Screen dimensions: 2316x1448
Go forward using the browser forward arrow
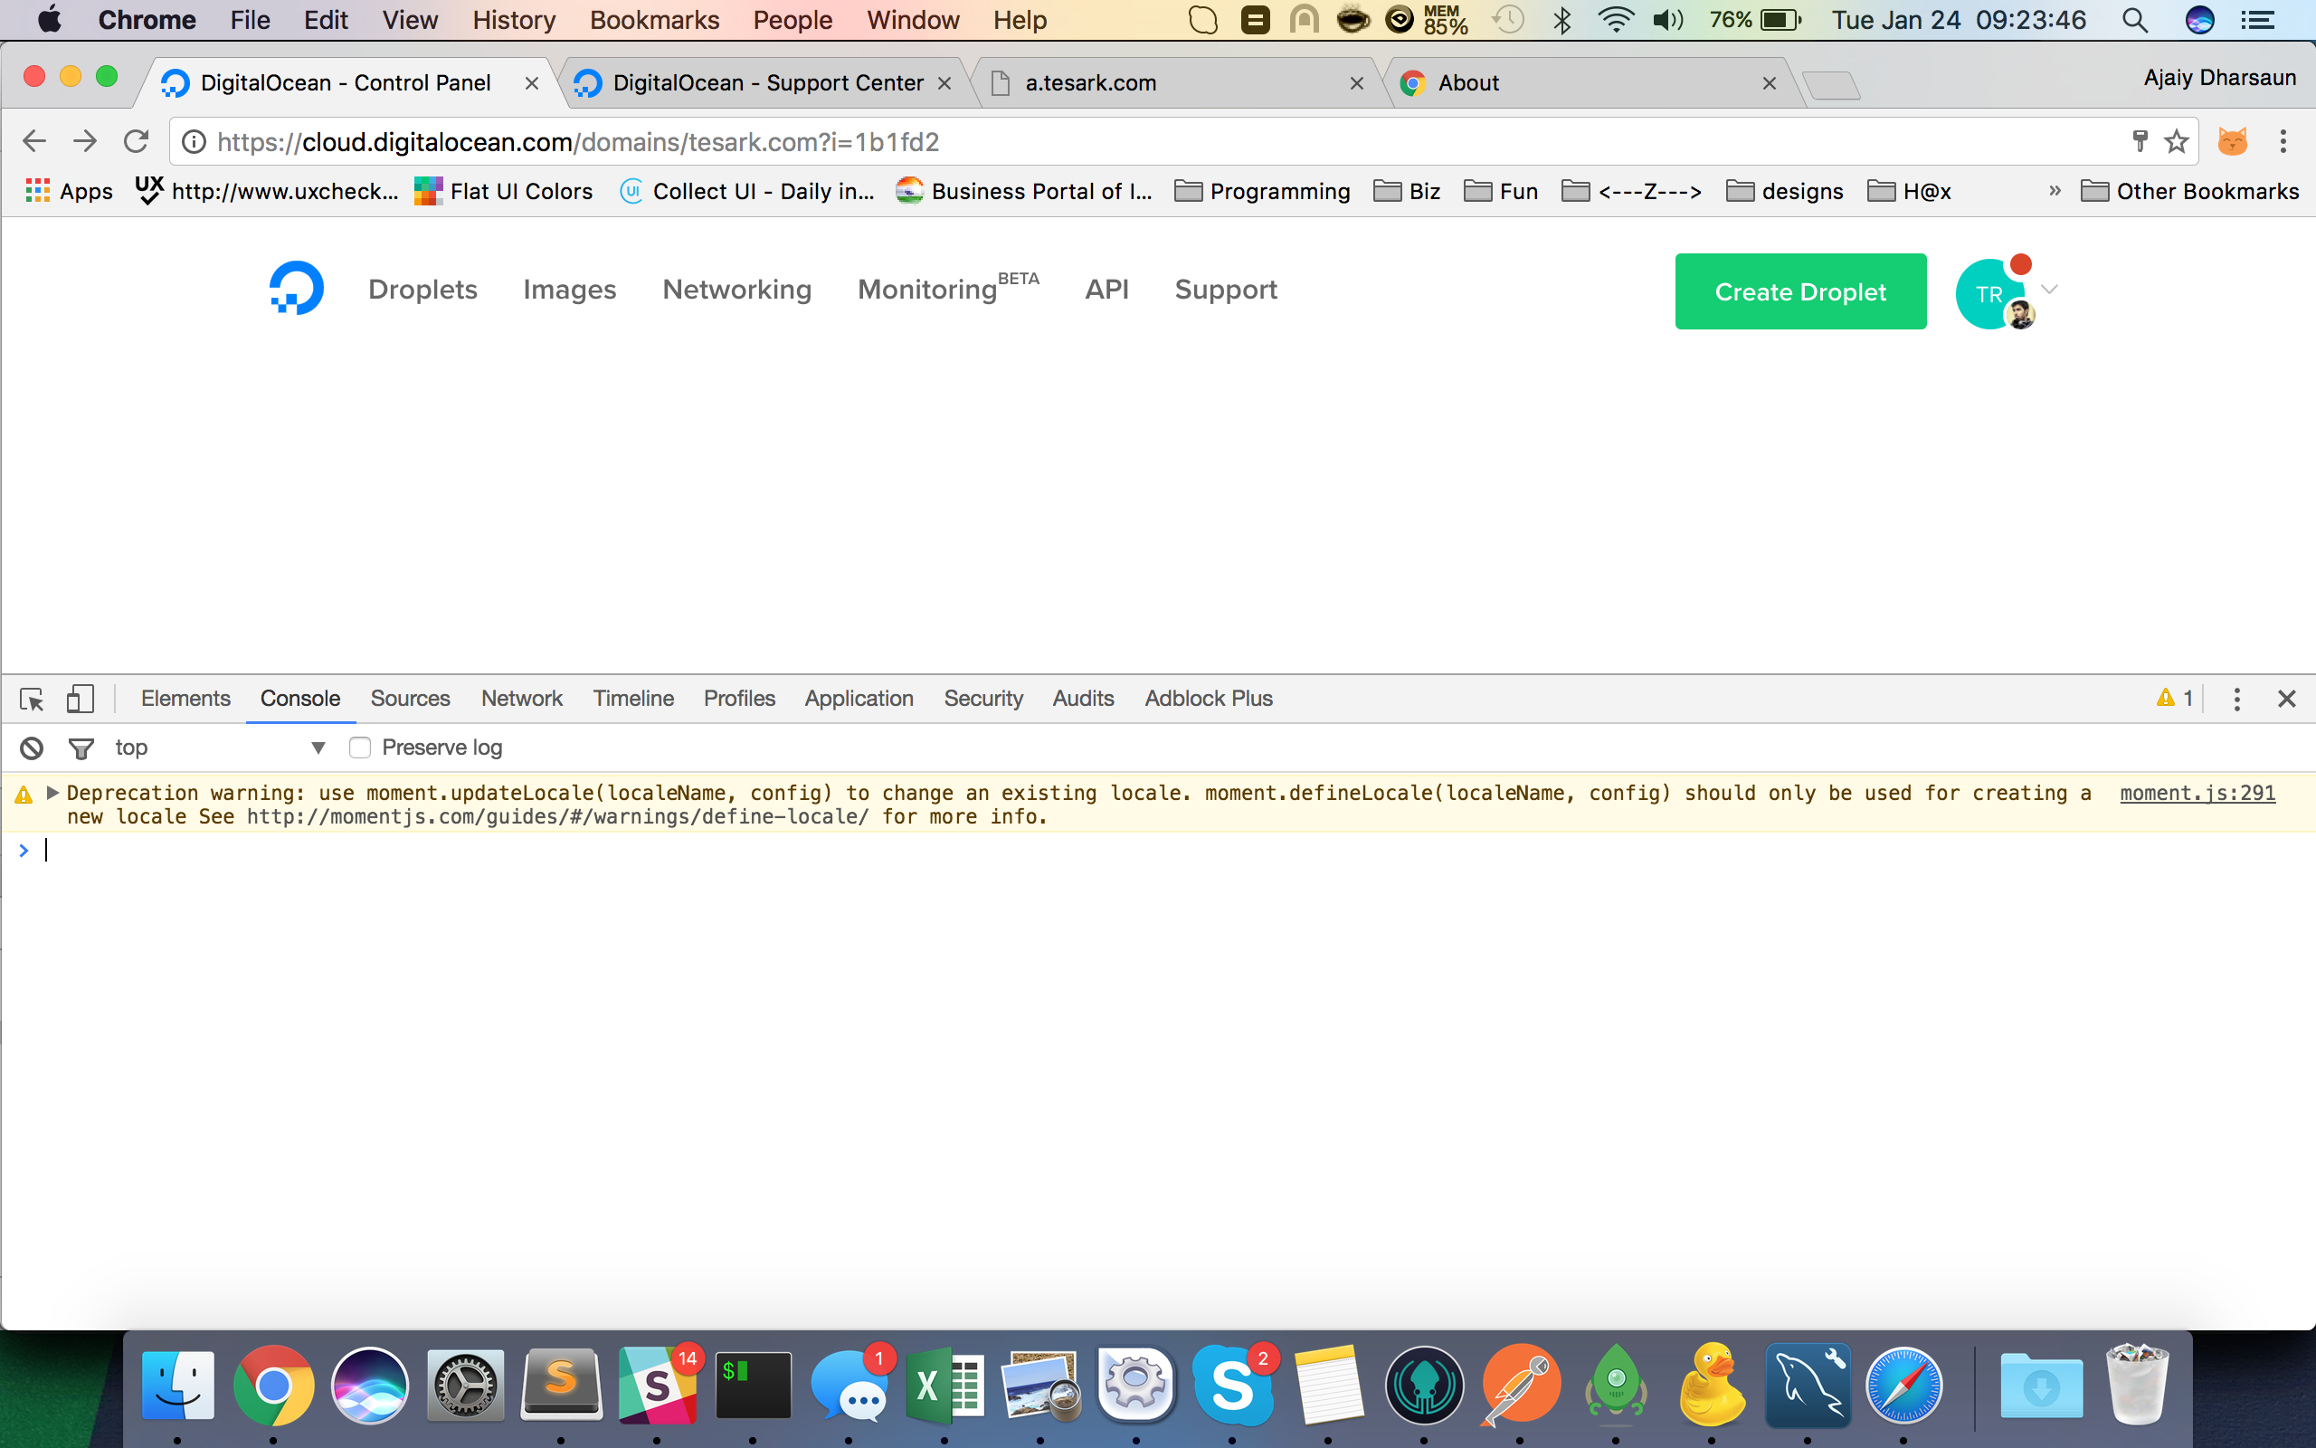click(85, 142)
